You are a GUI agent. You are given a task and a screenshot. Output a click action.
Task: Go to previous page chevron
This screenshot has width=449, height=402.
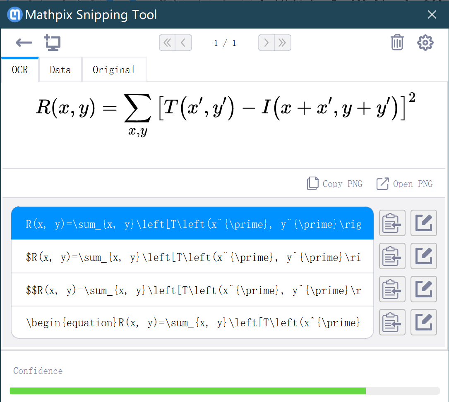click(x=184, y=43)
